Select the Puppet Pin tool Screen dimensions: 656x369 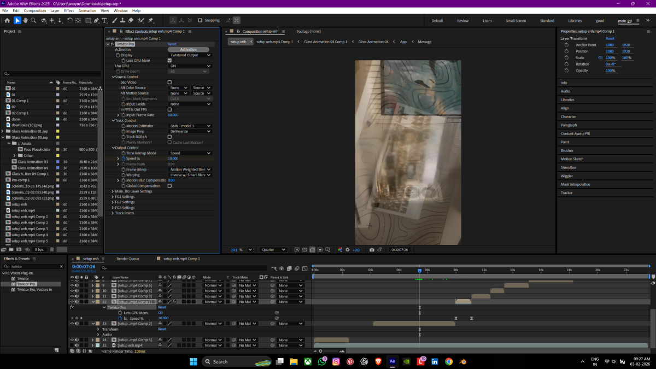151,21
